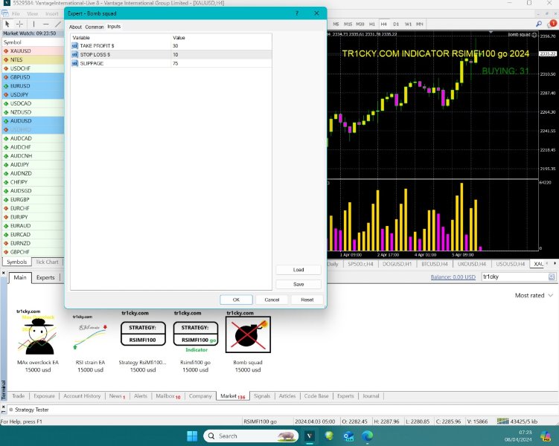Select the cursor arrow tool in toolbar
Viewport: 559px width, 446px height.
pos(7,24)
